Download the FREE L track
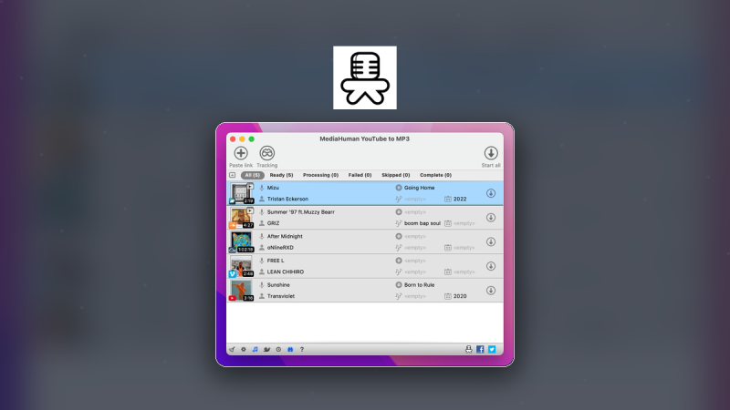This screenshot has height=410, width=730. pyautogui.click(x=491, y=266)
